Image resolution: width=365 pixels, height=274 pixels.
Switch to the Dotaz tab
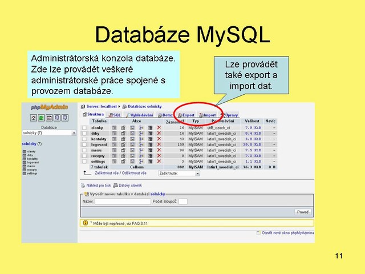(x=165, y=115)
